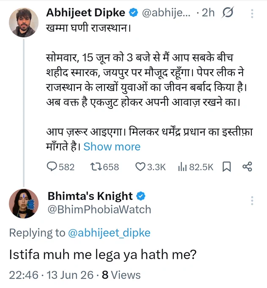Click the Grok icon beside 2h timestamp
Viewport: 267px width, 288px height.
(x=228, y=12)
